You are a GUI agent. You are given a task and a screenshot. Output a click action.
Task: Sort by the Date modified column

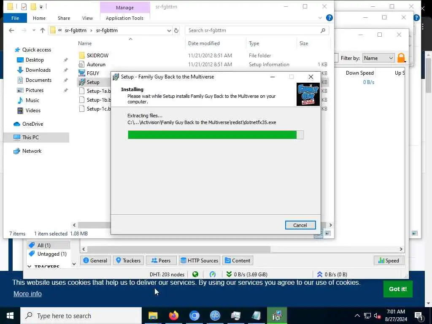click(204, 43)
